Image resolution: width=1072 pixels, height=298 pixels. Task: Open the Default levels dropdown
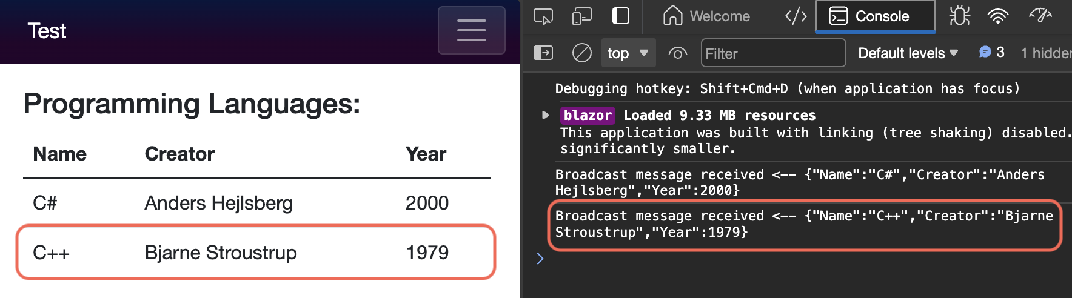(908, 53)
